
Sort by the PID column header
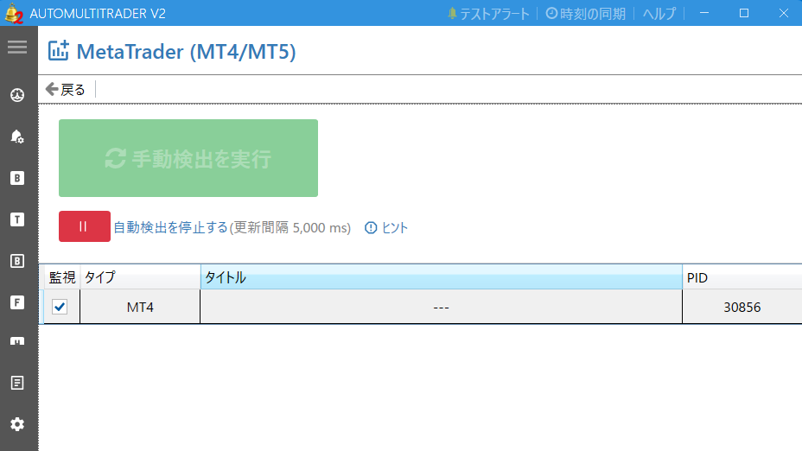(x=742, y=277)
